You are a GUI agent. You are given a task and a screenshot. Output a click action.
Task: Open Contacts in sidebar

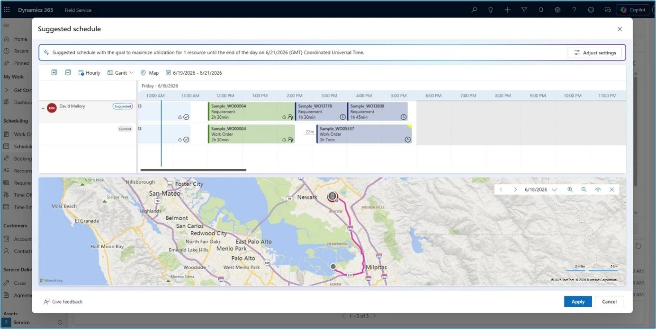[x=17, y=251]
